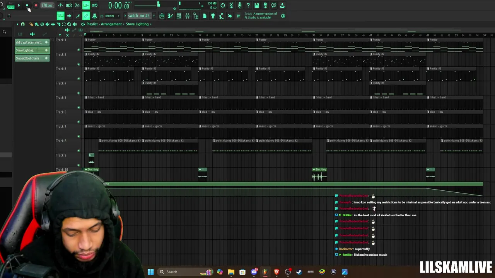Open the speech-bubble project info icon
The width and height of the screenshot is (495, 278).
click(x=274, y=5)
